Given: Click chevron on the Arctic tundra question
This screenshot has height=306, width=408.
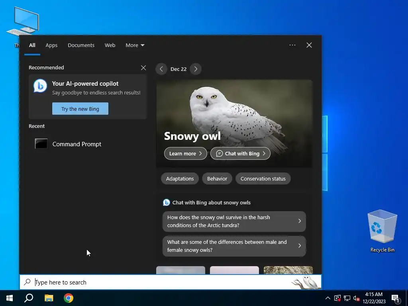Looking at the screenshot, I should point(300,221).
